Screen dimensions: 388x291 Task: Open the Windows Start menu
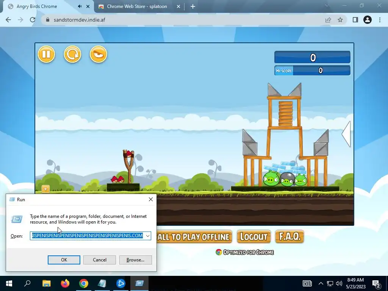click(9, 283)
